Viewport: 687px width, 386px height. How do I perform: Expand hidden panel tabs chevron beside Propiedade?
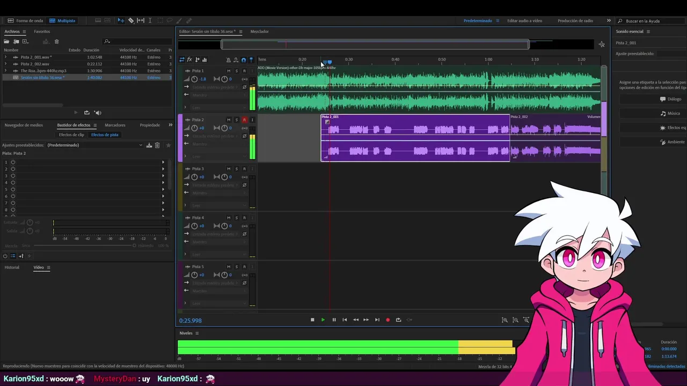(171, 125)
